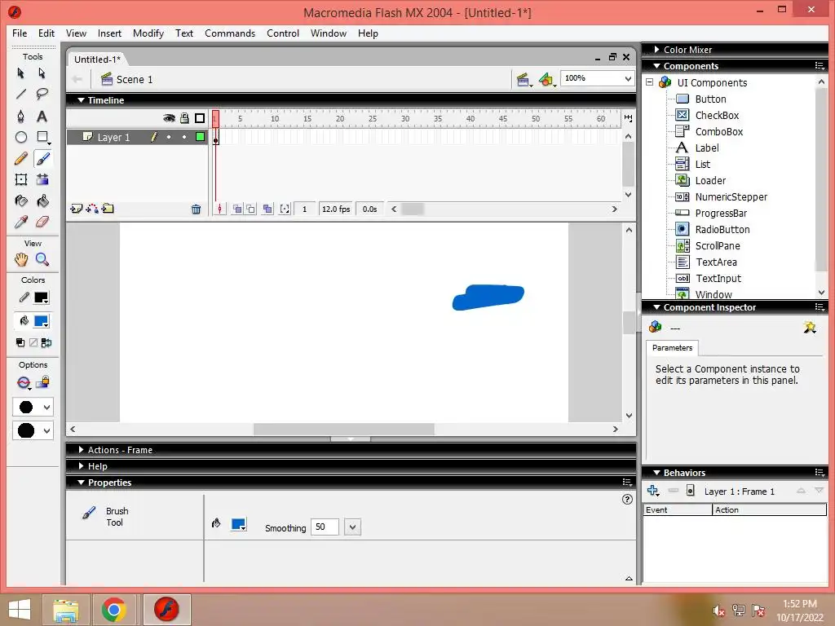Screen dimensions: 835x626
Task: Open the Window menu
Action: pos(329,33)
